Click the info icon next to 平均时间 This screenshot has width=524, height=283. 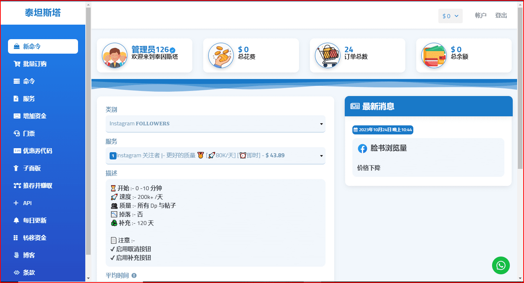coord(134,275)
